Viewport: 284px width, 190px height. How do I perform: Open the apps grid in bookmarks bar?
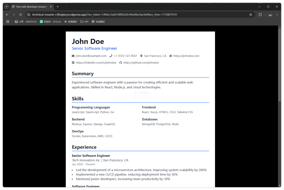(x=8, y=22)
